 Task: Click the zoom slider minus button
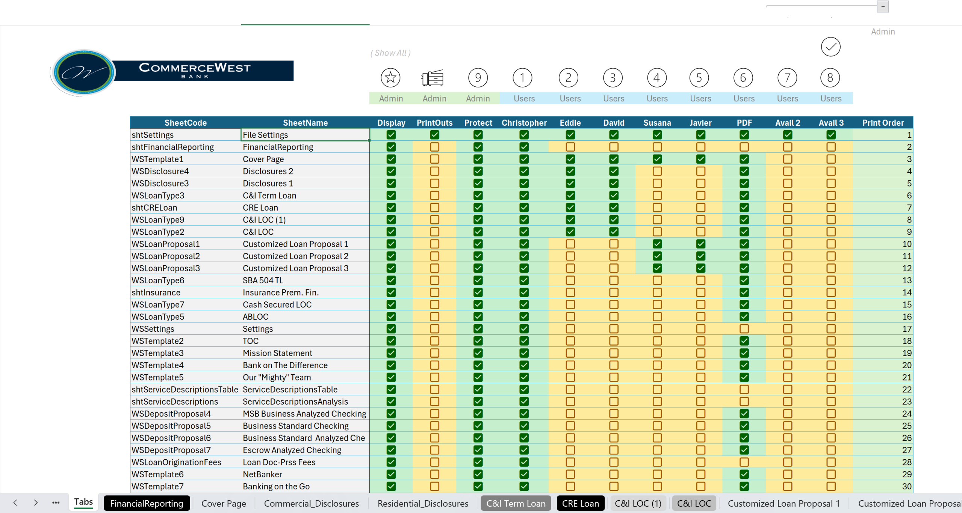883,6
